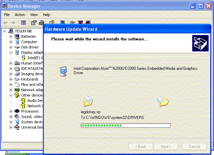Select the Processors chip icon
Screen dimensions: 214x155
[17, 111]
